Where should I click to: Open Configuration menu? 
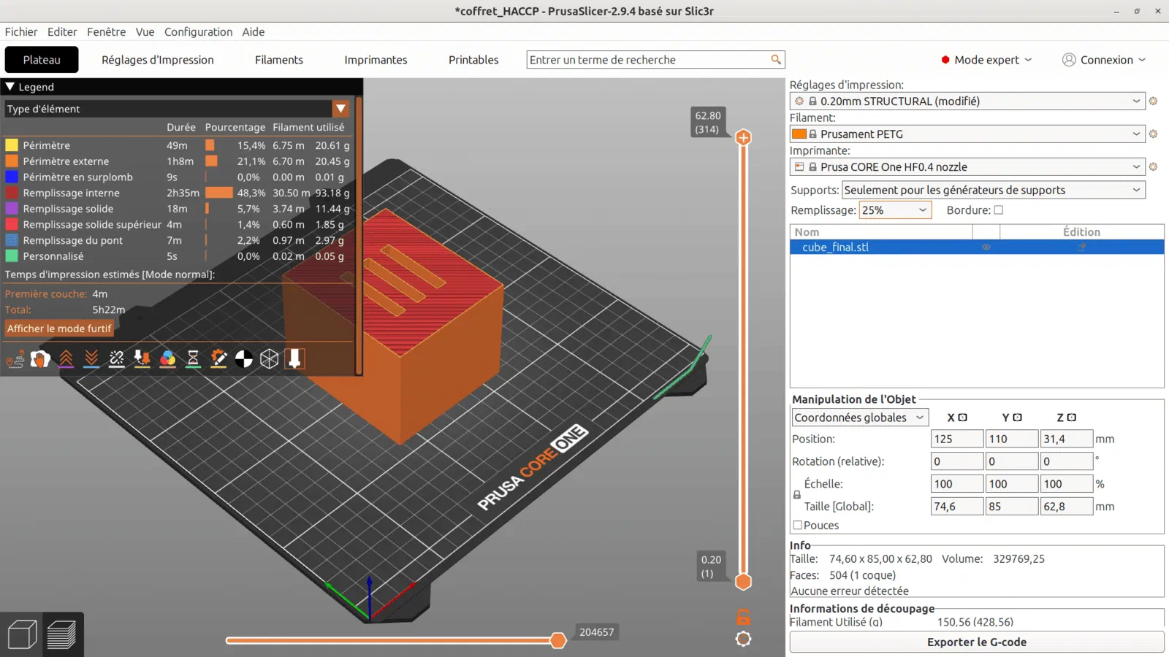(x=198, y=32)
